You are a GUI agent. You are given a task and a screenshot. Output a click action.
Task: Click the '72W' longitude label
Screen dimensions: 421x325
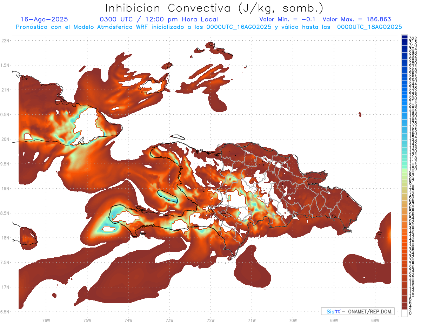(x=210, y=320)
